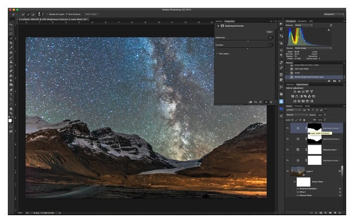Select the Type tool
This screenshot has width=354, height=223.
point(11,94)
